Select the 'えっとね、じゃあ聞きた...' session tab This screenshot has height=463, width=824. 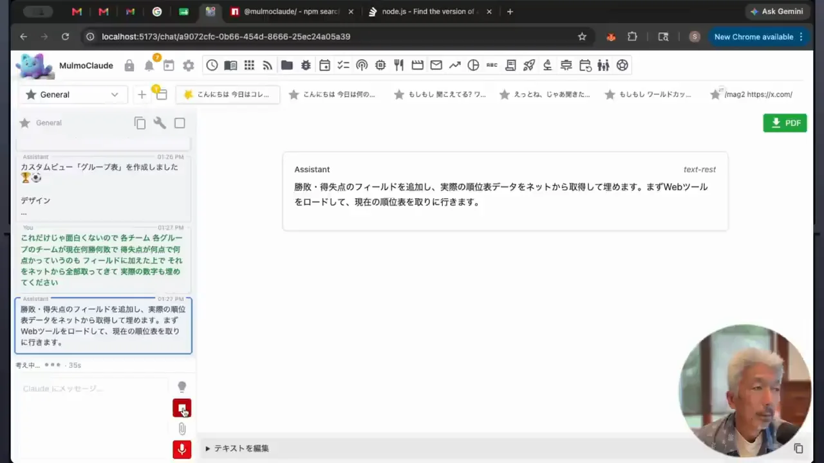coord(545,95)
